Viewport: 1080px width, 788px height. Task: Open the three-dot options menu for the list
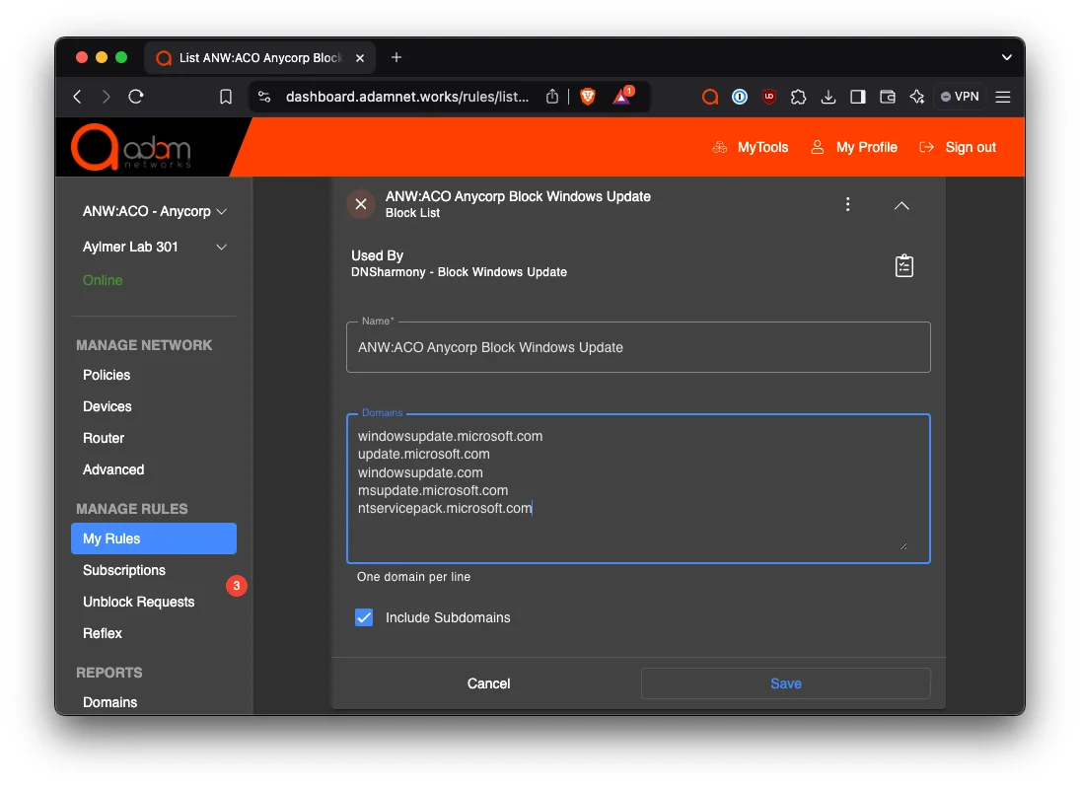point(848,204)
